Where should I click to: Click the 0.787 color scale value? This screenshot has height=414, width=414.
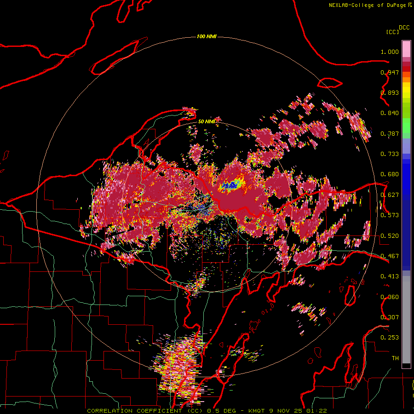pos(390,133)
